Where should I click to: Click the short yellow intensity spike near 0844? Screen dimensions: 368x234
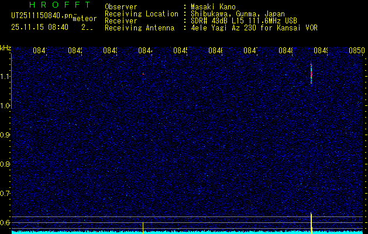pos(143,228)
